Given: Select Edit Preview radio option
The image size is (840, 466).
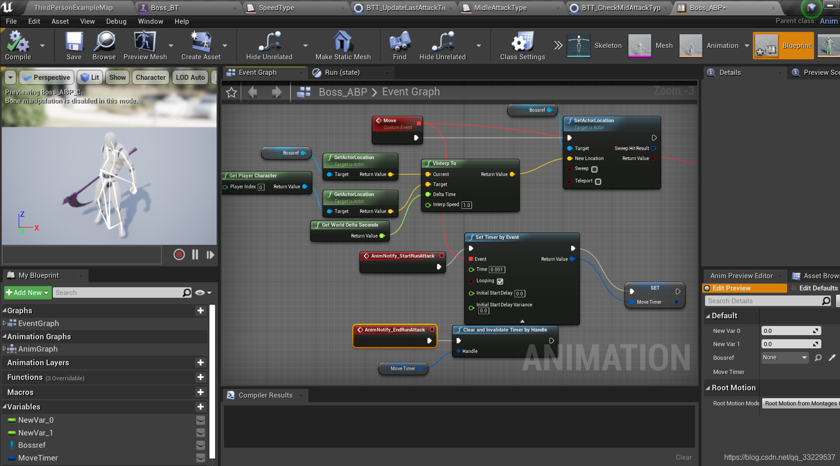Looking at the screenshot, I should 745,288.
